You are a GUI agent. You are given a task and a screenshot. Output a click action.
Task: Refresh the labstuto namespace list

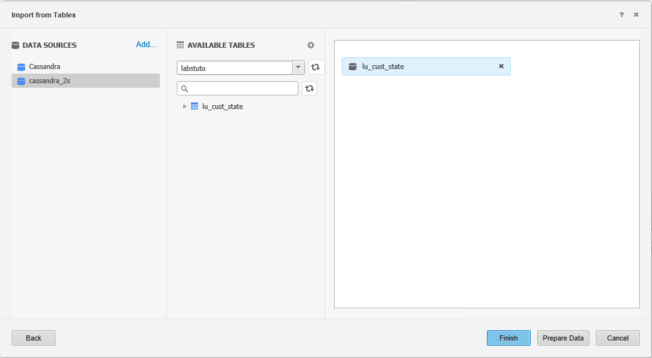tap(316, 67)
